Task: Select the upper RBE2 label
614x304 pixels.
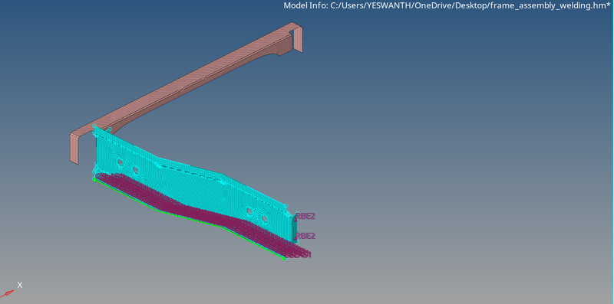Action: click(305, 216)
